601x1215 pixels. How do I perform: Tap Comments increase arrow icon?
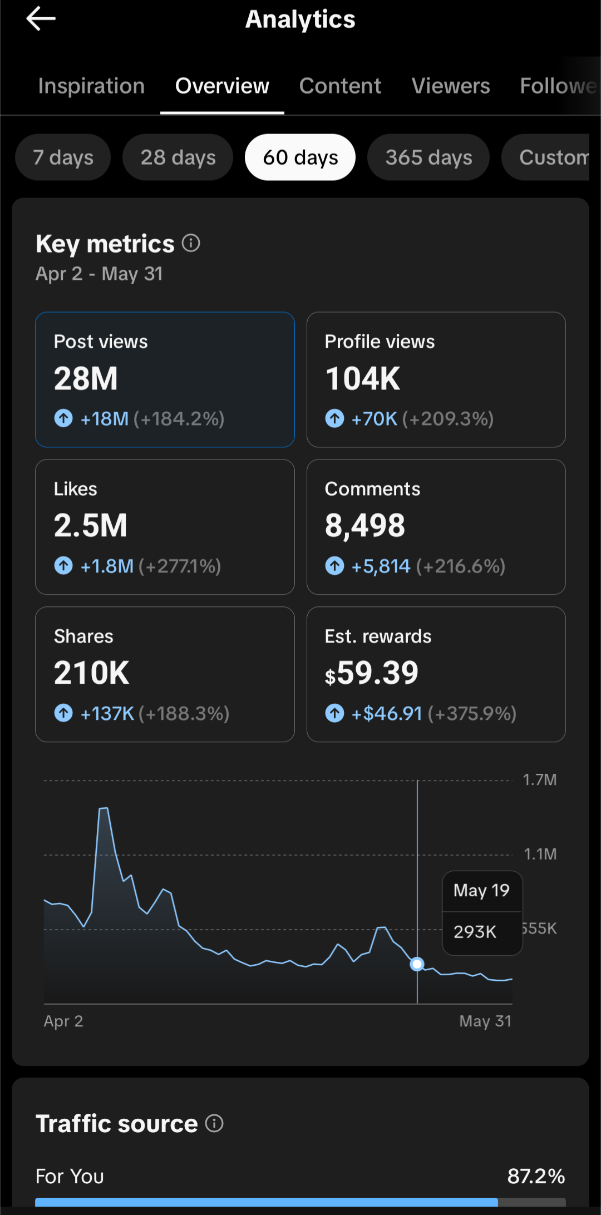point(334,565)
